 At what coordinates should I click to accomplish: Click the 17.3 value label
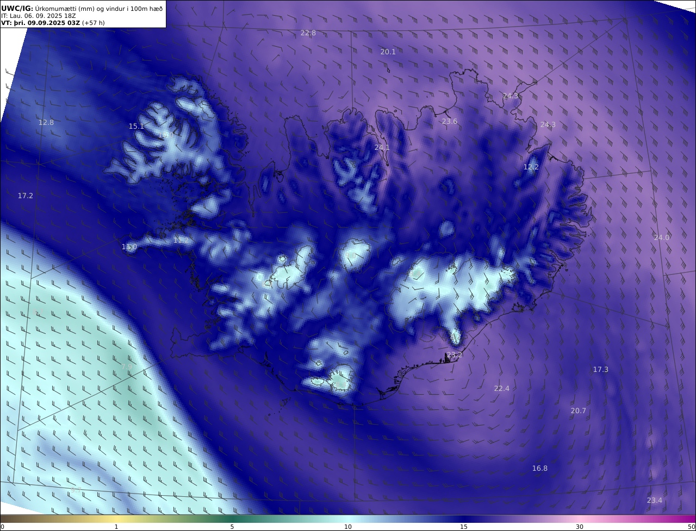601,370
